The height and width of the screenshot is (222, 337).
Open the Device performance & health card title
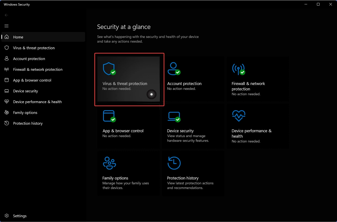tap(252, 133)
